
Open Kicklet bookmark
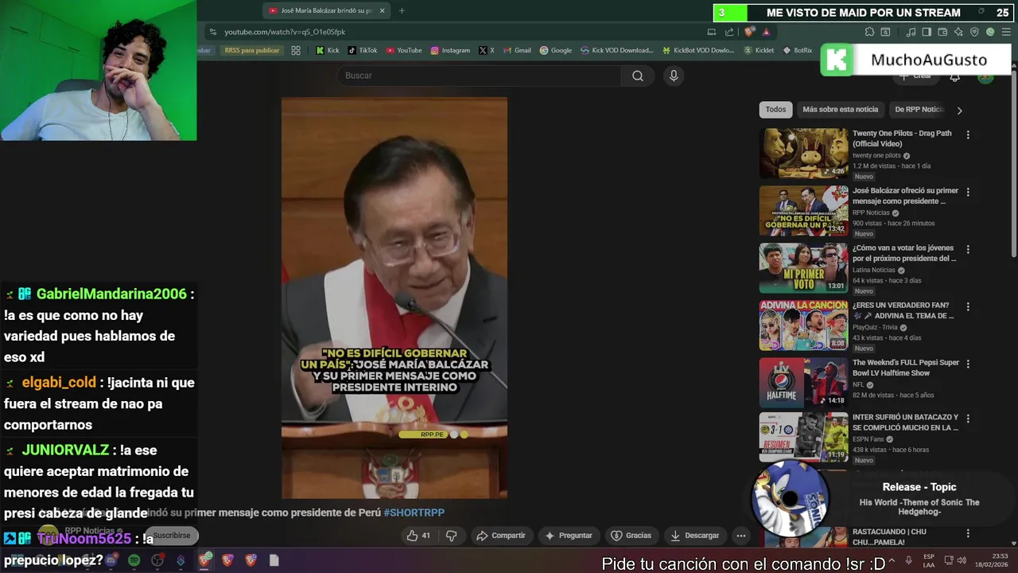pos(759,50)
